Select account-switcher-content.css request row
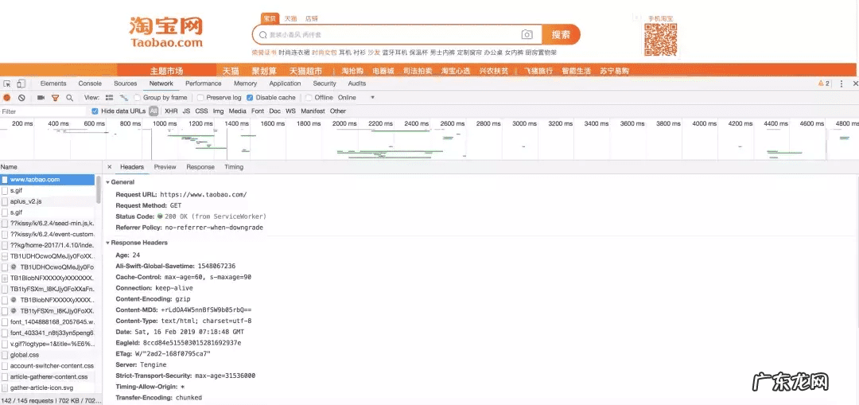This screenshot has height=405, width=859. click(x=48, y=365)
